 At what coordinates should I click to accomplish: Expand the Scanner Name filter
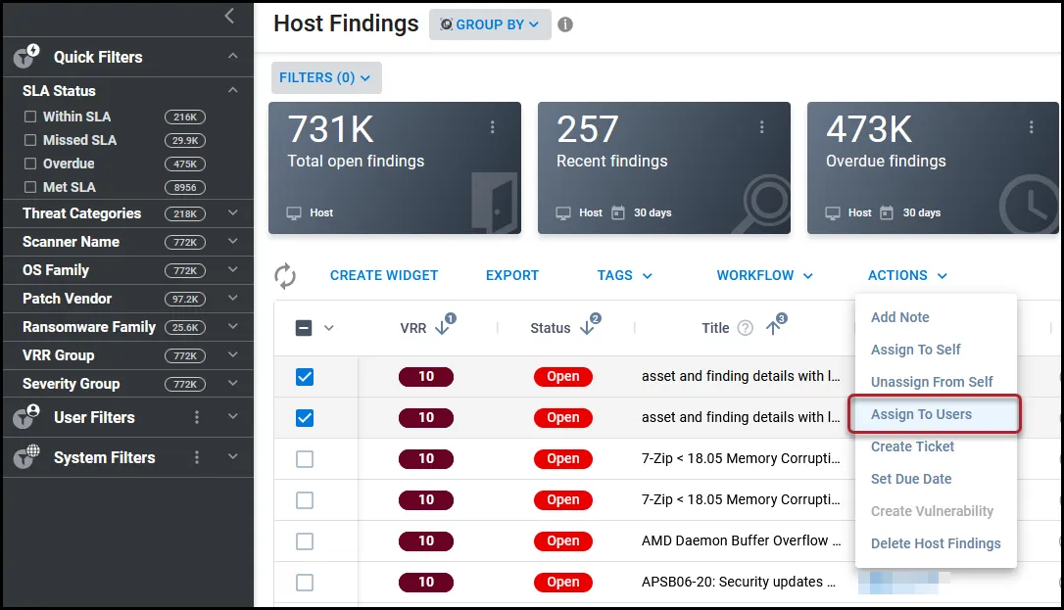click(x=233, y=241)
